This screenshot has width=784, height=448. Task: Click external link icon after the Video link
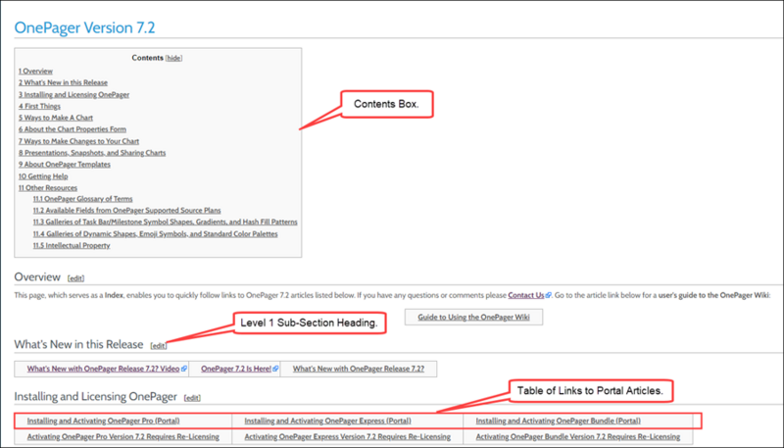[x=184, y=369]
